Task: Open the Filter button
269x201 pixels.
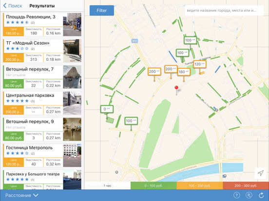Action: point(102,10)
